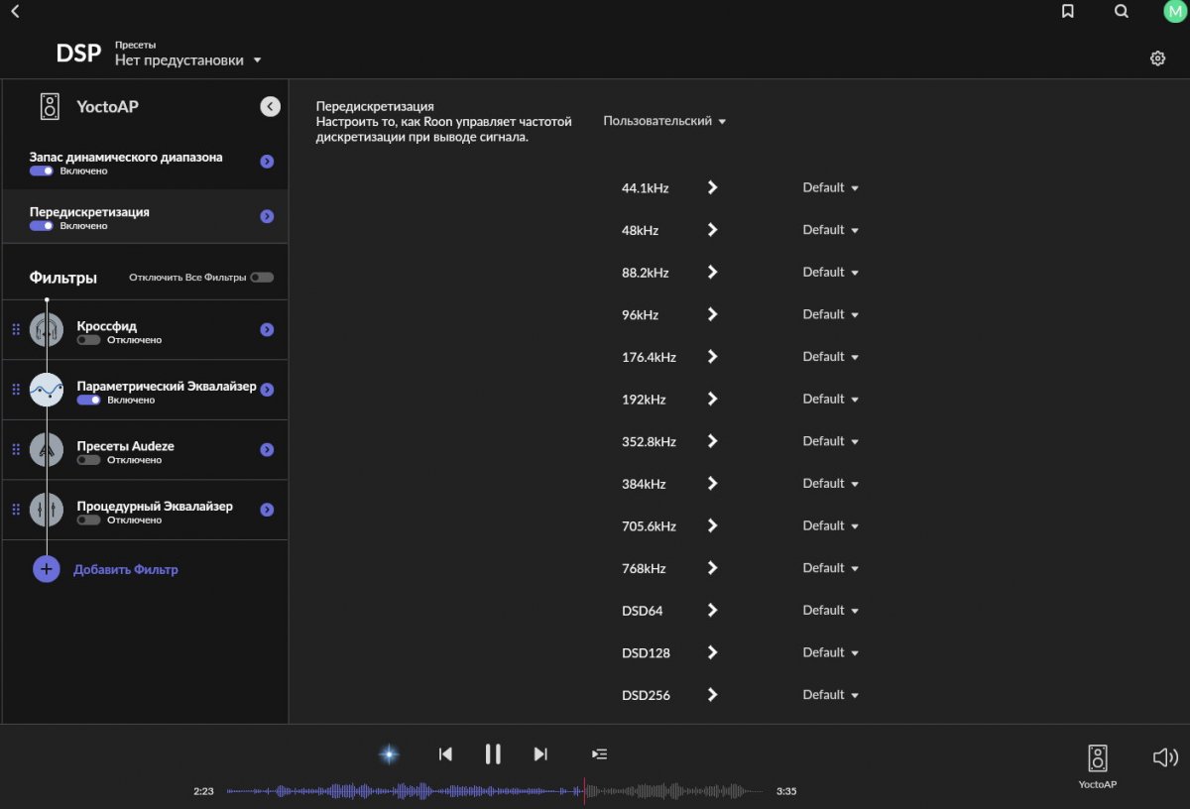Click the waveform playhead position marker
This screenshot has height=809, width=1190.
click(584, 791)
